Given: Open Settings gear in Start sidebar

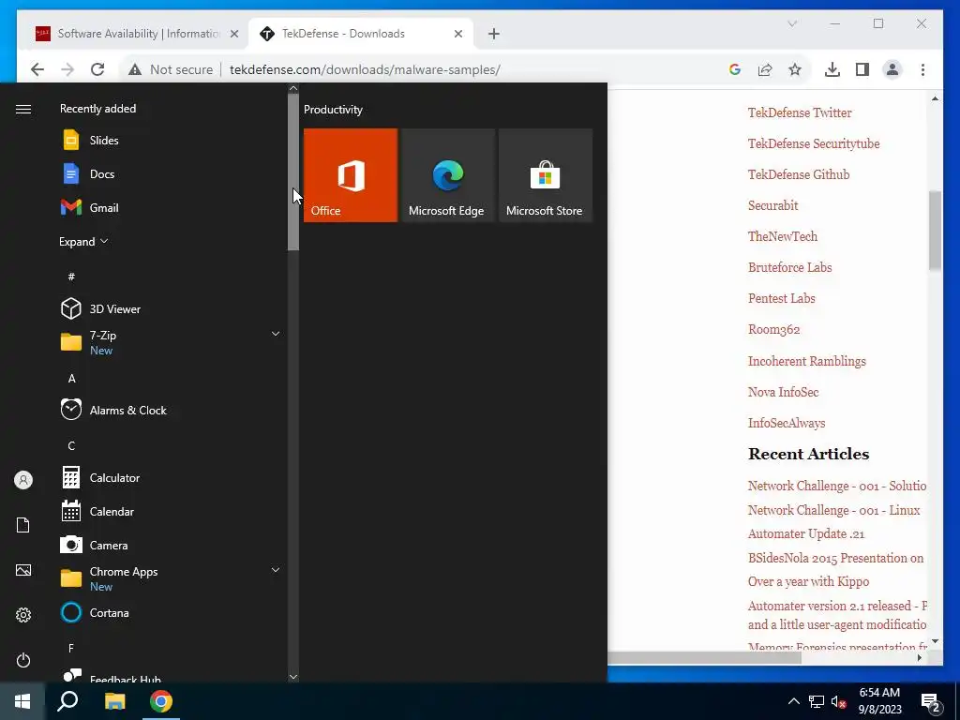Looking at the screenshot, I should pos(23,615).
